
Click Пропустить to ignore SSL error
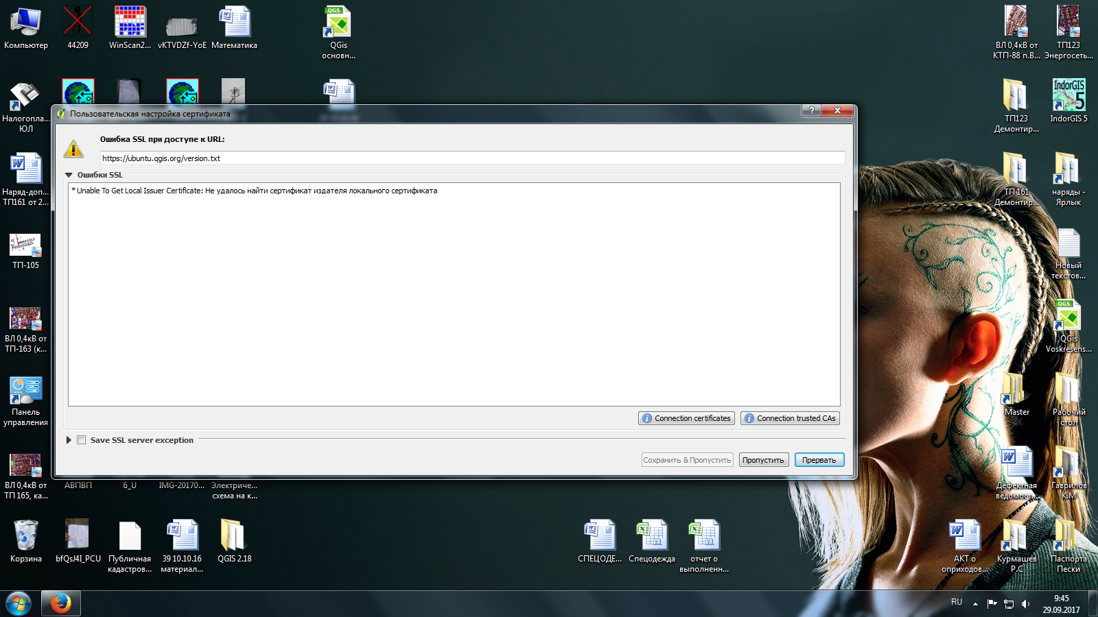(763, 460)
